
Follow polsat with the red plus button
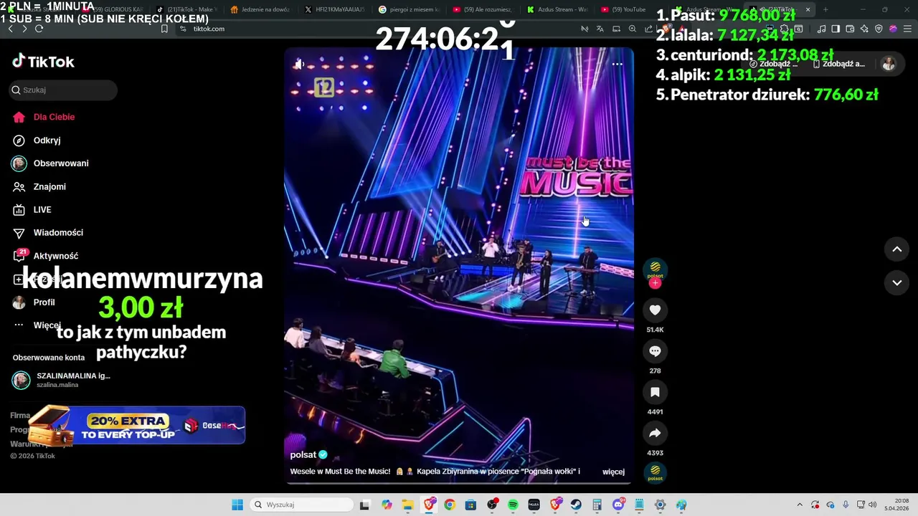pos(655,283)
